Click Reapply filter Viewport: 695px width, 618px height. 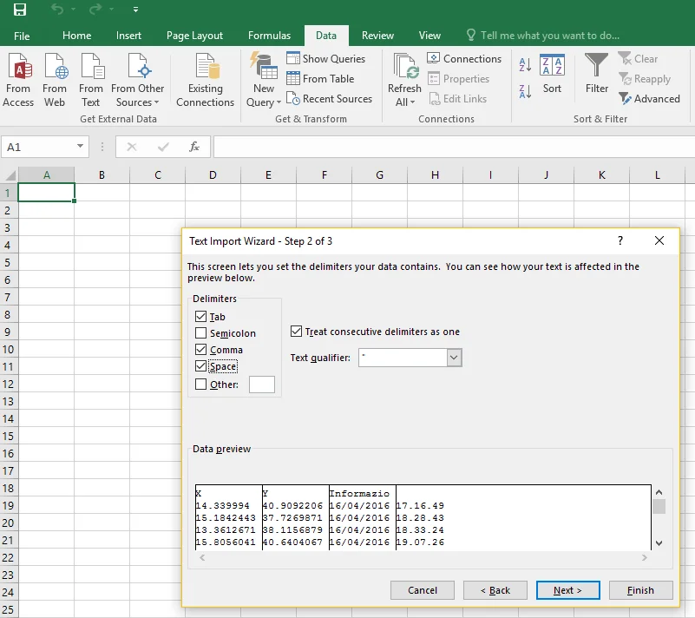coord(645,78)
